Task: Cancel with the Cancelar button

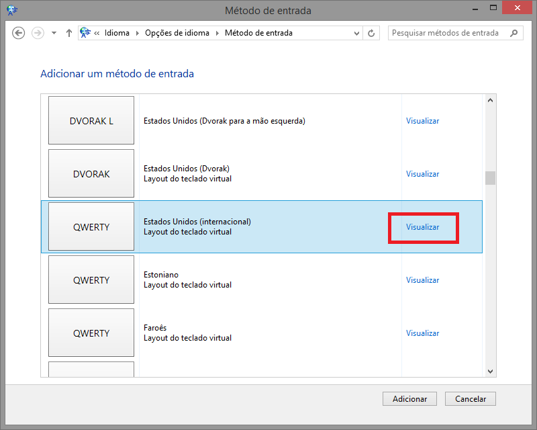Action: (470, 398)
